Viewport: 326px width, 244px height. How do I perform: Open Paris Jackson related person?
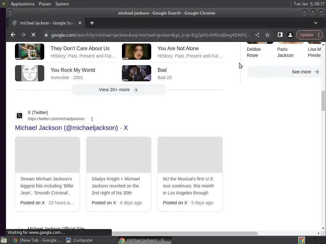(x=285, y=52)
